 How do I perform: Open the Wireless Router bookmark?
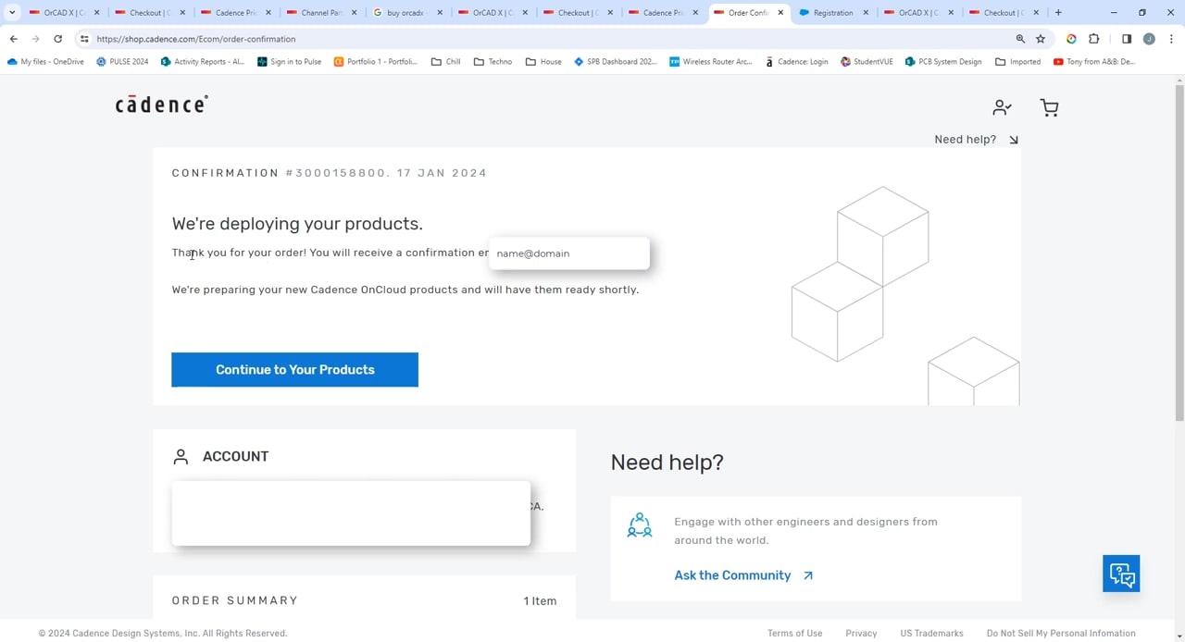(x=711, y=62)
